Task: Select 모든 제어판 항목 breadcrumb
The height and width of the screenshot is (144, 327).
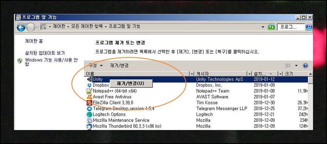Action: (x=87, y=26)
